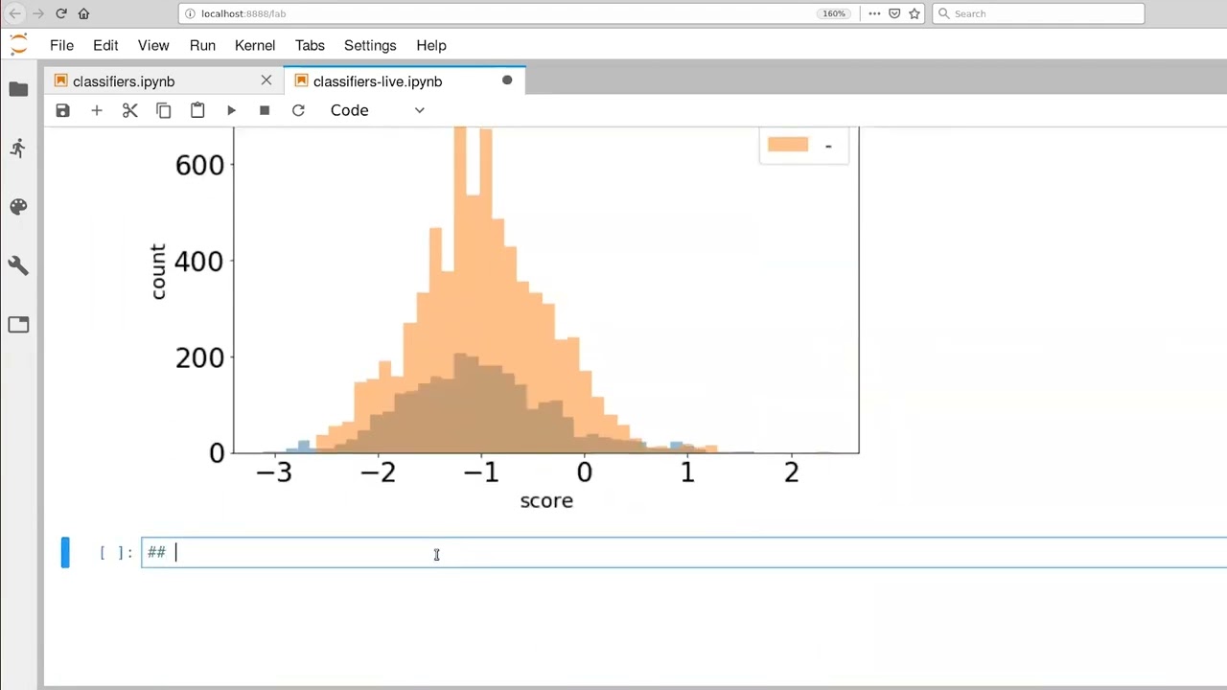The height and width of the screenshot is (690, 1227).
Task: Paste cell from clipboard
Action: (197, 110)
